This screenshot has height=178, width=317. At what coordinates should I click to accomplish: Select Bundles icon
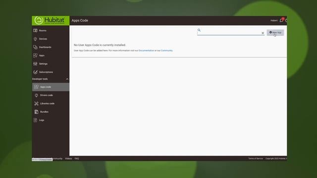click(x=36, y=112)
